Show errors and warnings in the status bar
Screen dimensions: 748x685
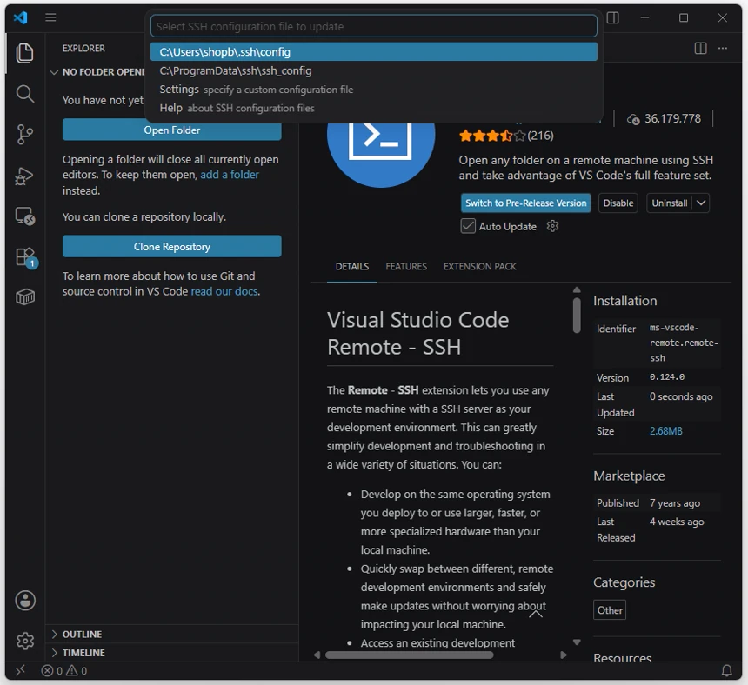click(x=63, y=671)
